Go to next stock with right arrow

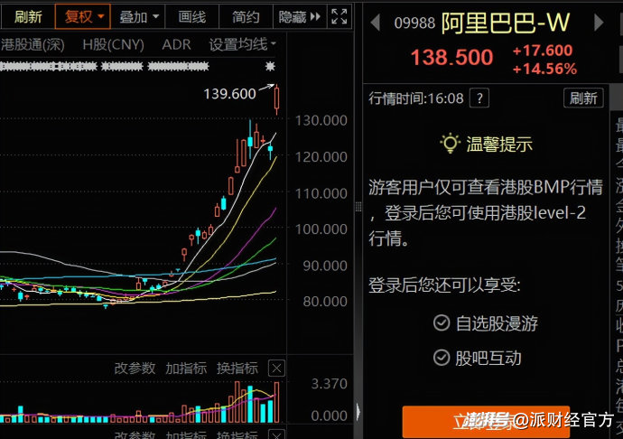[x=600, y=23]
